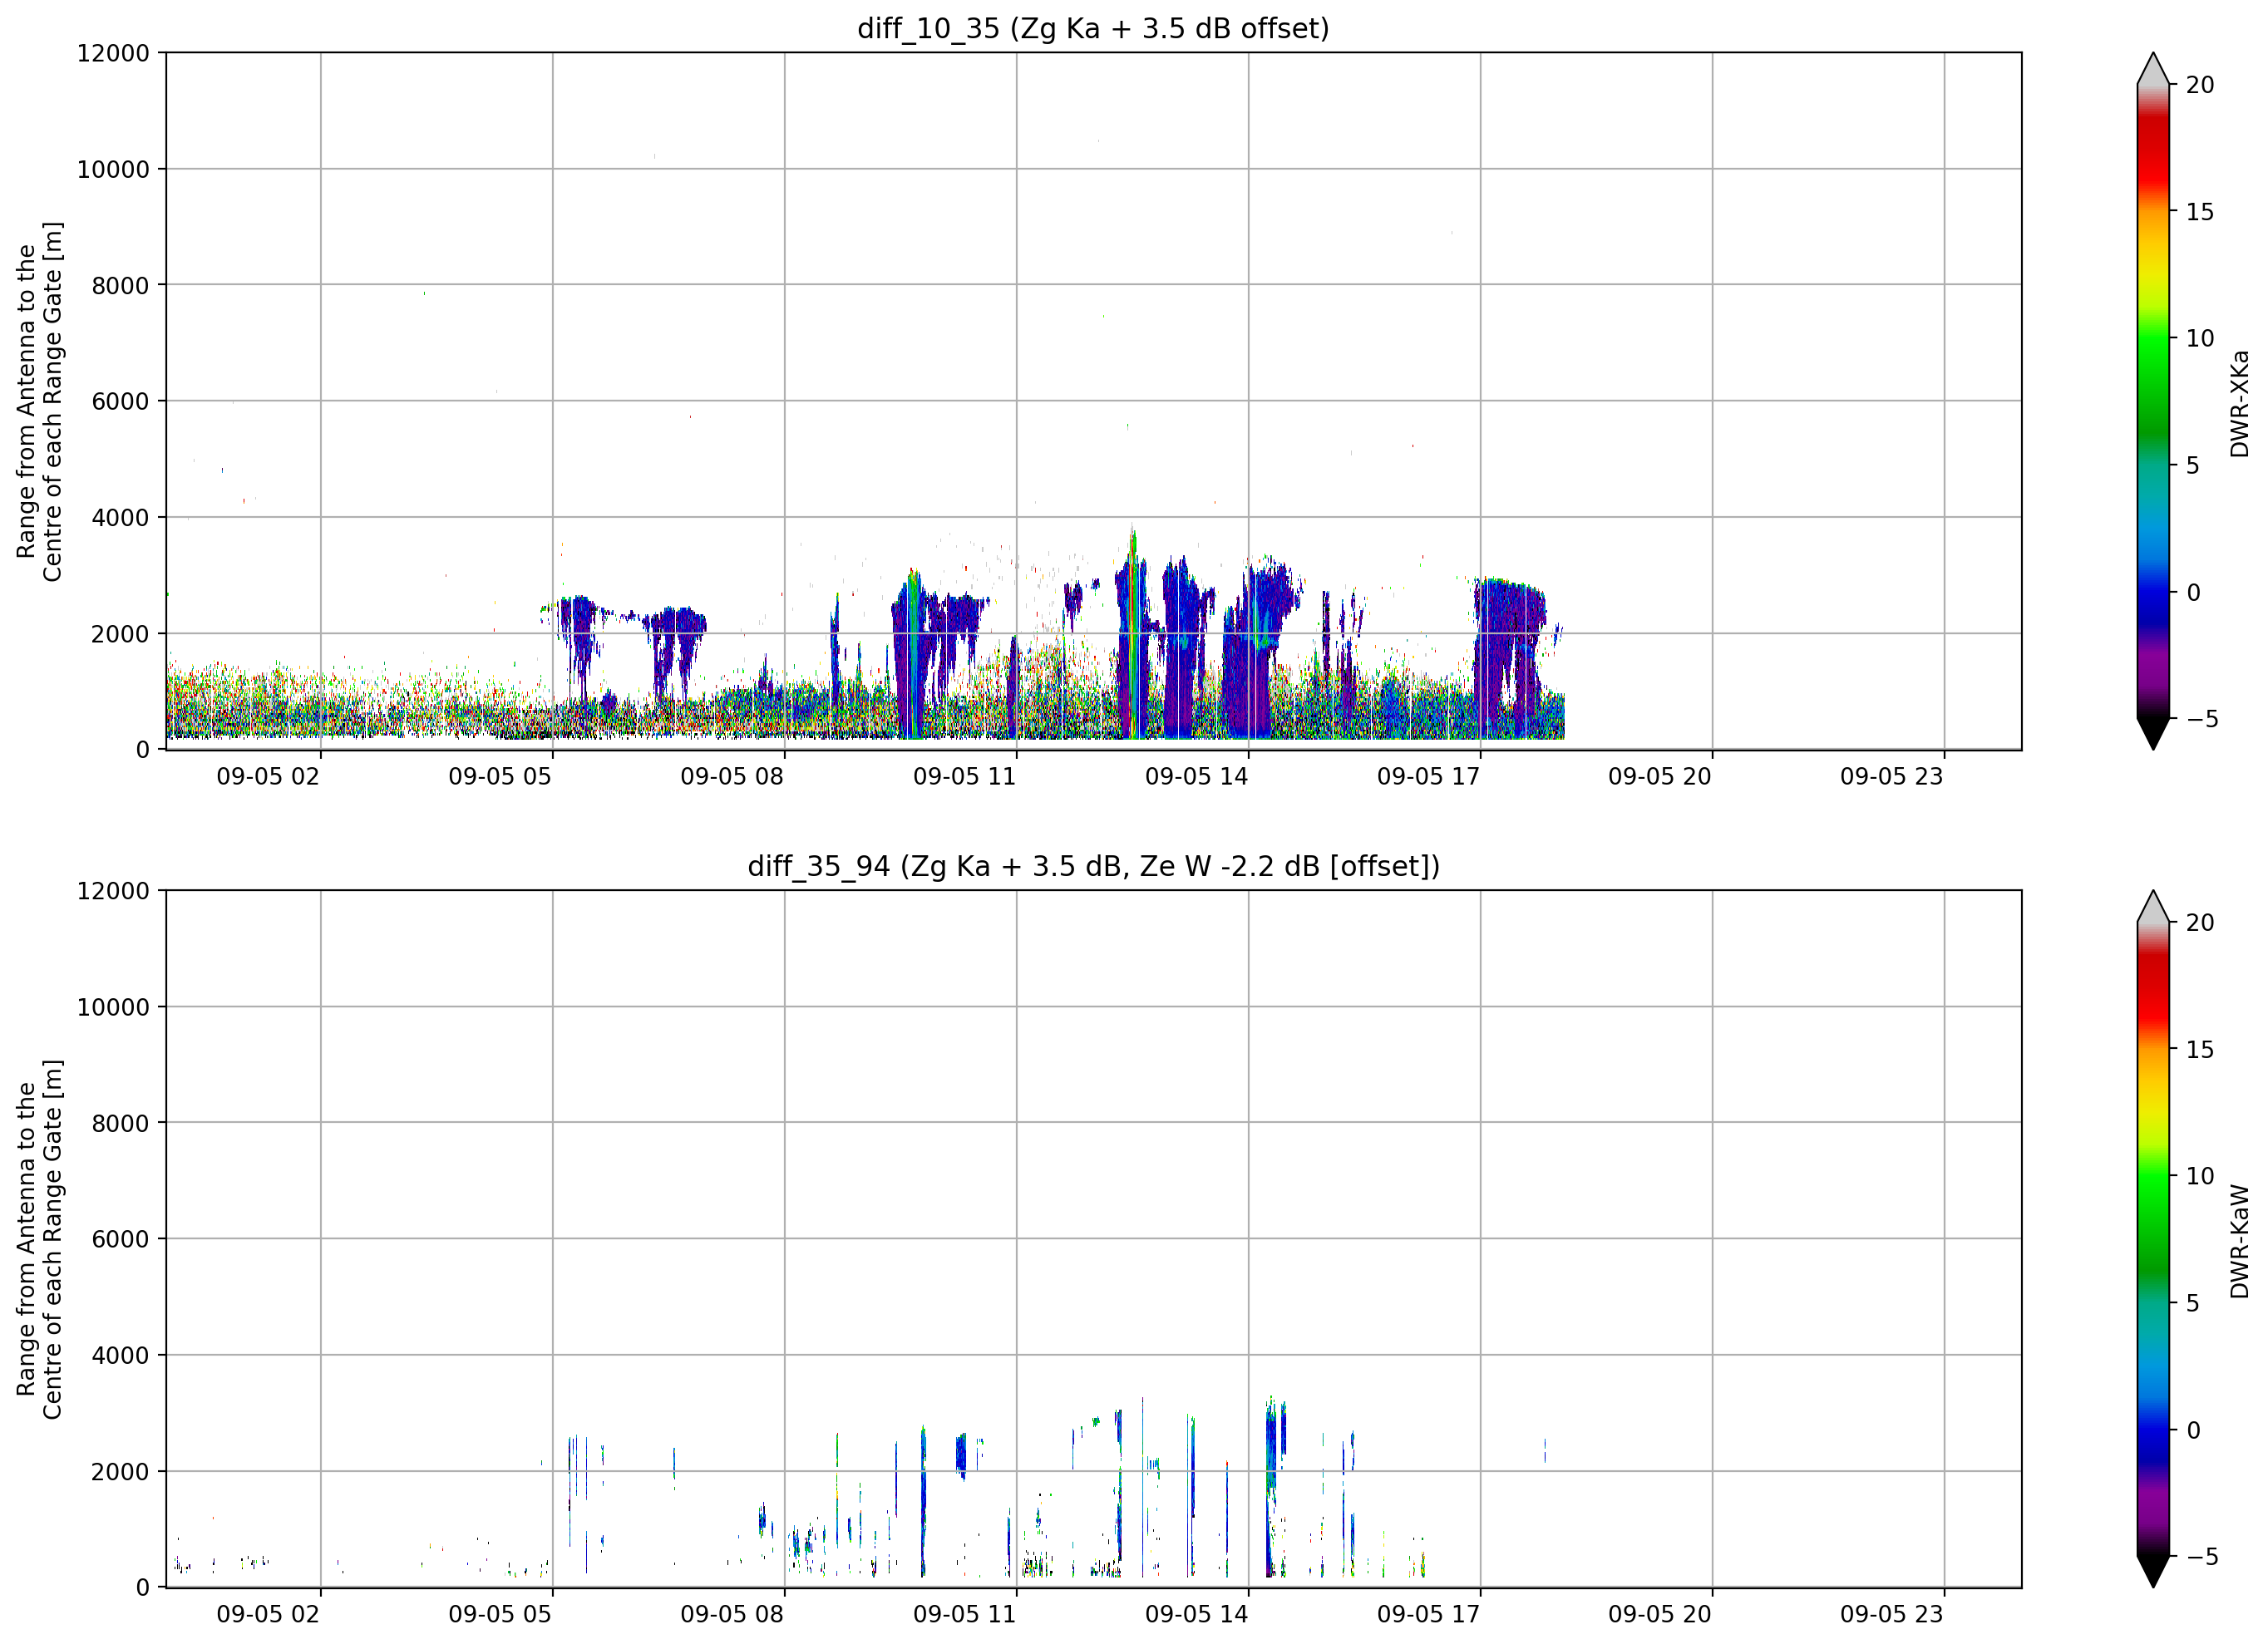Click the 09-05 17 label under top plot
This screenshot has height=1644, width=2268.
point(1428,777)
